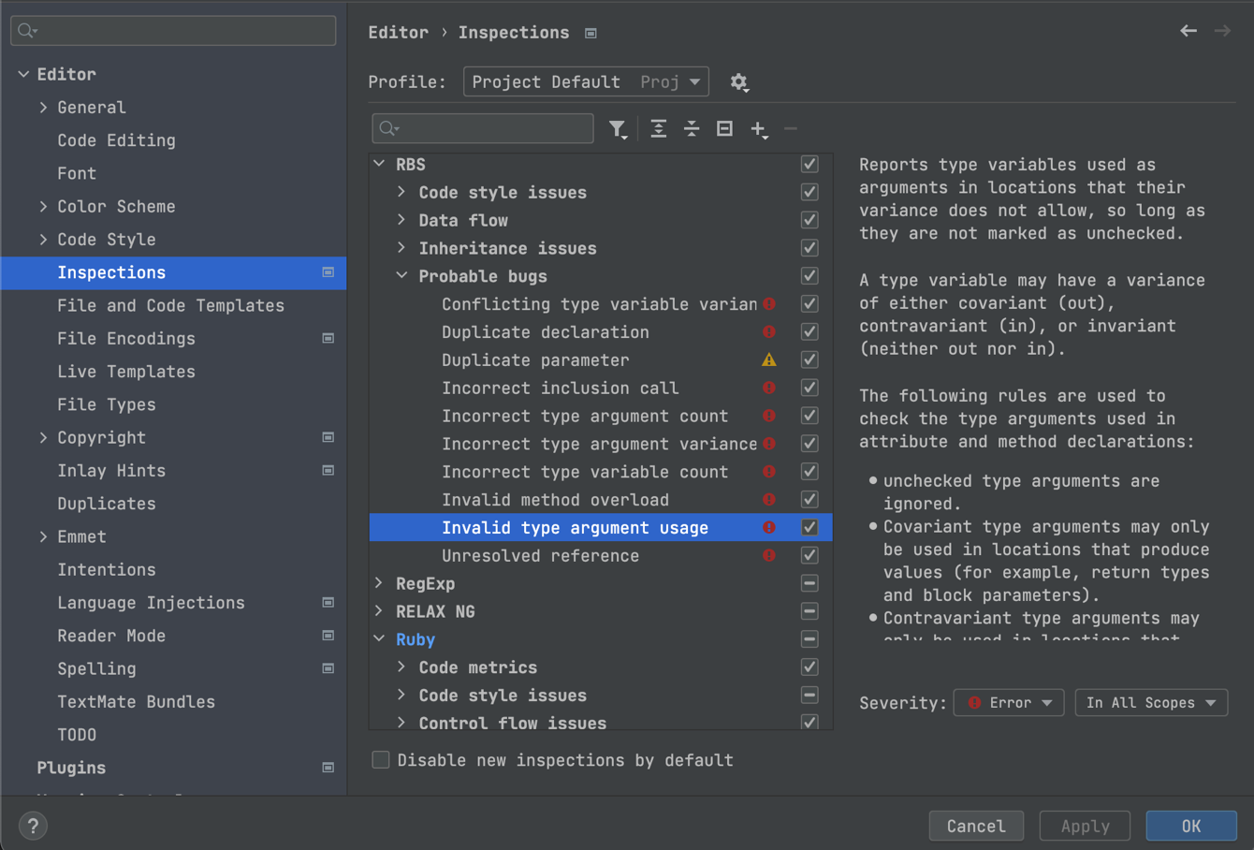This screenshot has width=1254, height=850.
Task: Open the Severity dropdown showing Error
Action: (1008, 702)
